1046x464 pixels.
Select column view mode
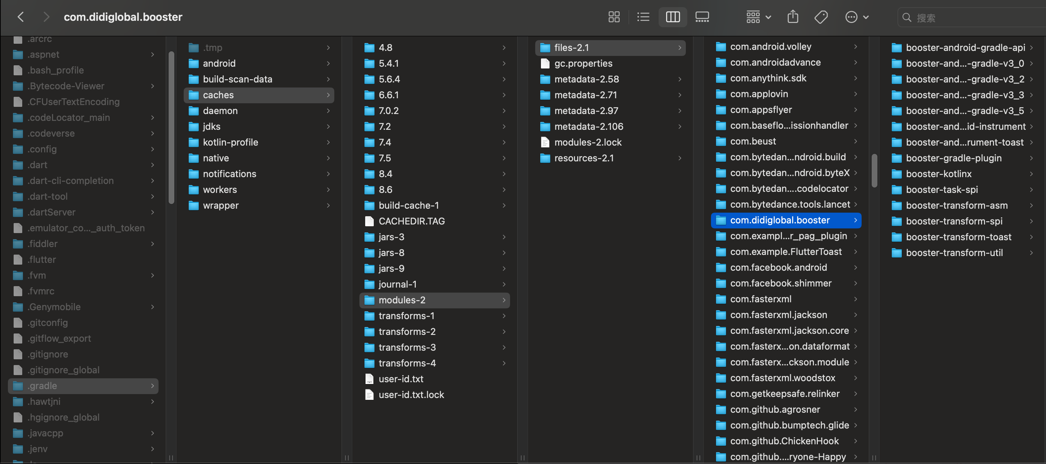[673, 17]
